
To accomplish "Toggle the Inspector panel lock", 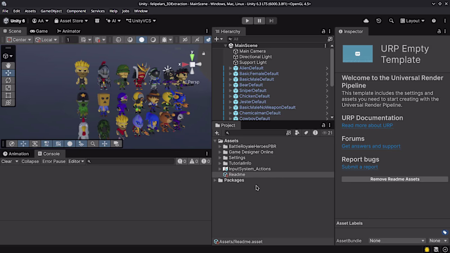I will pyautogui.click(x=439, y=31).
